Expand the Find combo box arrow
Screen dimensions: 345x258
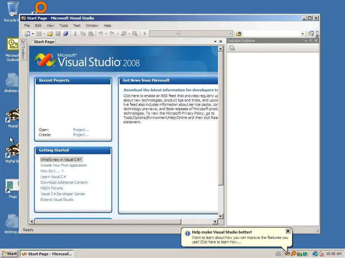303,34
